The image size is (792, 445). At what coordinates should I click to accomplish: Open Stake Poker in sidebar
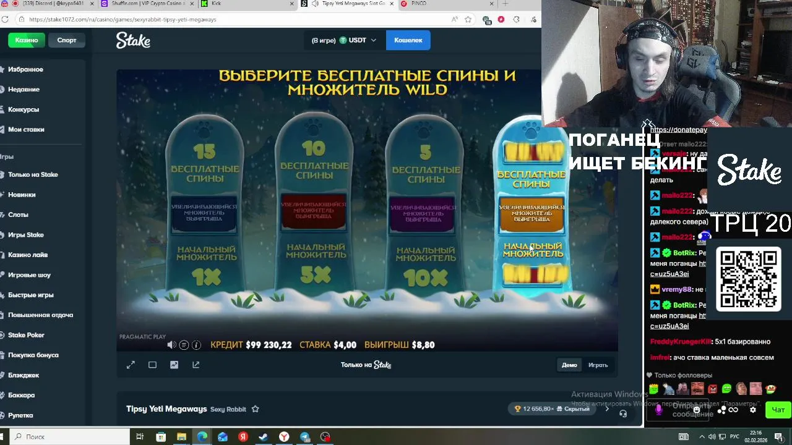pos(26,335)
